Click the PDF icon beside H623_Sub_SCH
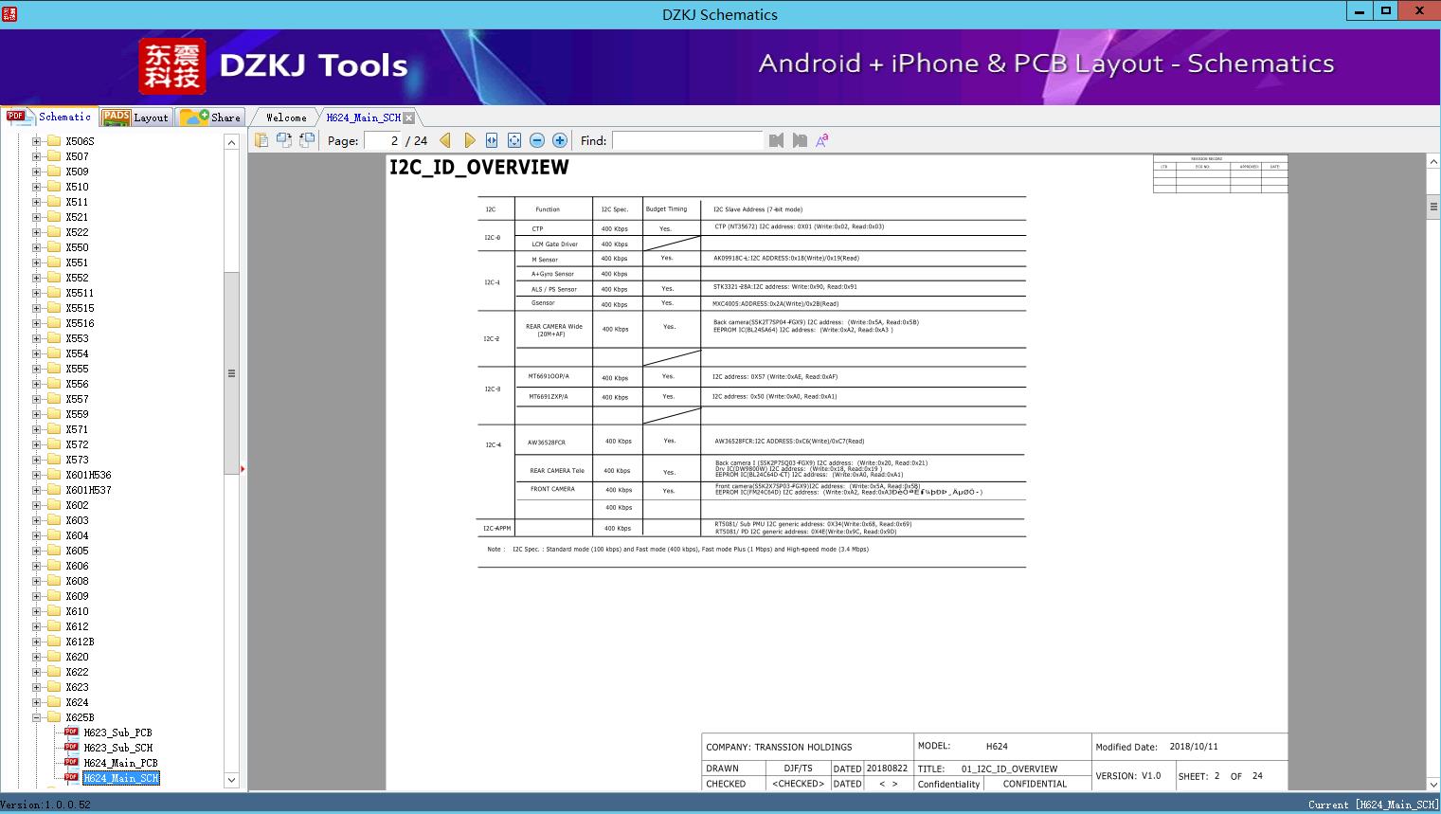 [71, 747]
